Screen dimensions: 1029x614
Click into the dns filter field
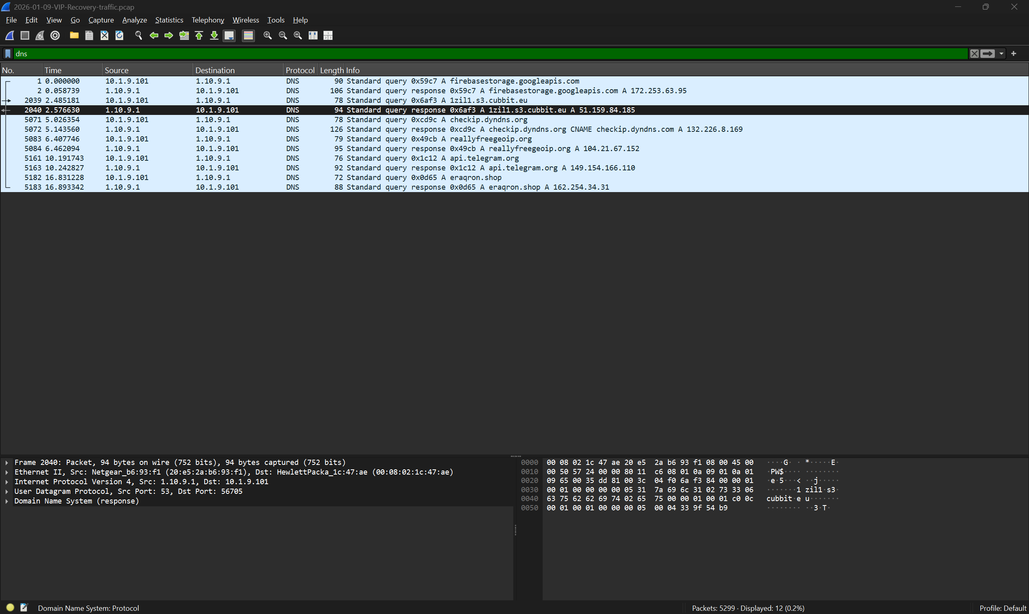pos(490,53)
